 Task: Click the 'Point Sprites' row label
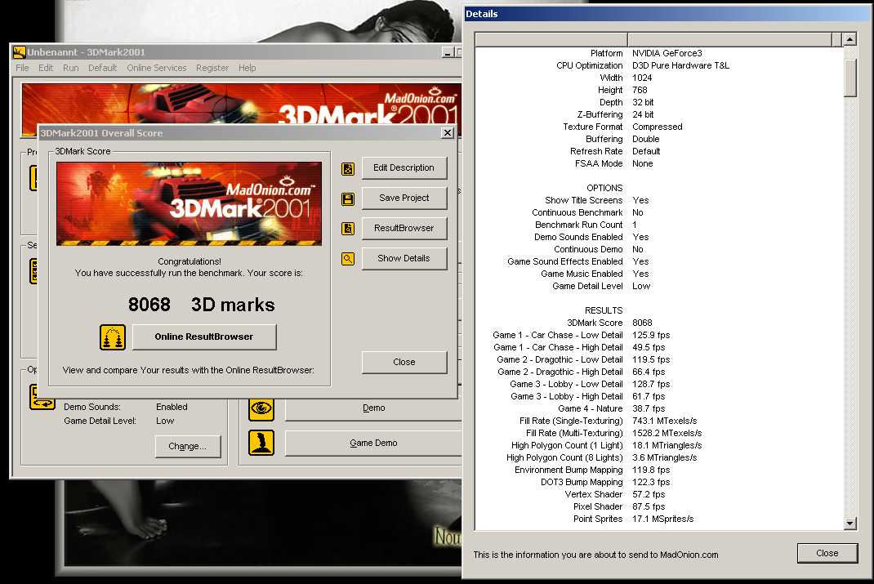(x=598, y=519)
